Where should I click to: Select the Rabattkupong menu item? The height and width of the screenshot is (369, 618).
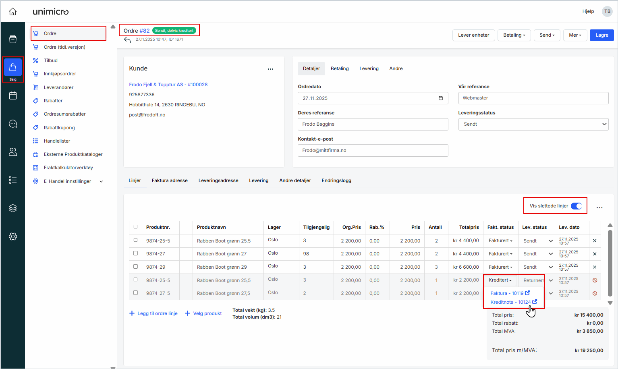pos(59,128)
